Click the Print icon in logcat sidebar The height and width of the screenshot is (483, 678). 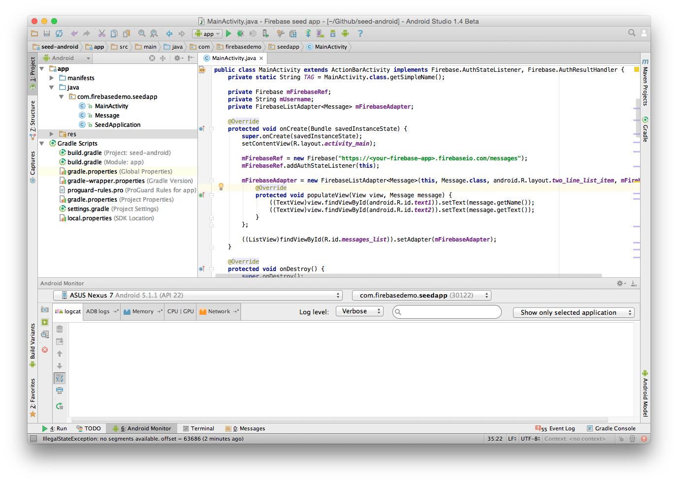click(x=60, y=391)
